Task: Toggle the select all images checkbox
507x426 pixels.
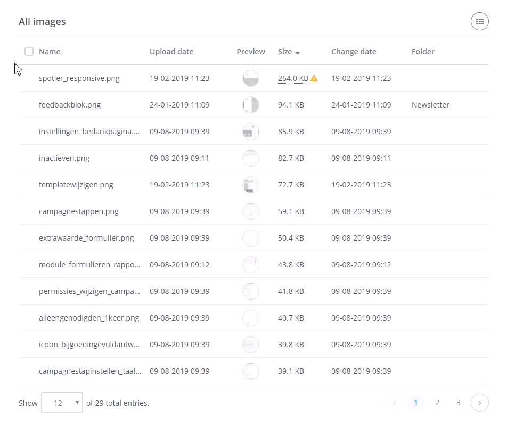Action: point(29,52)
